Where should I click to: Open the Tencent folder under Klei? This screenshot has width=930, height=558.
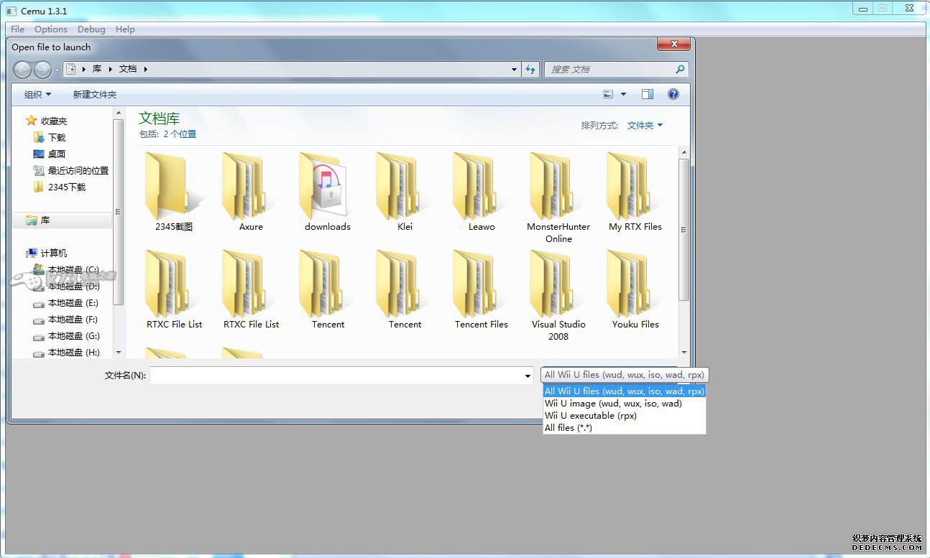click(405, 289)
